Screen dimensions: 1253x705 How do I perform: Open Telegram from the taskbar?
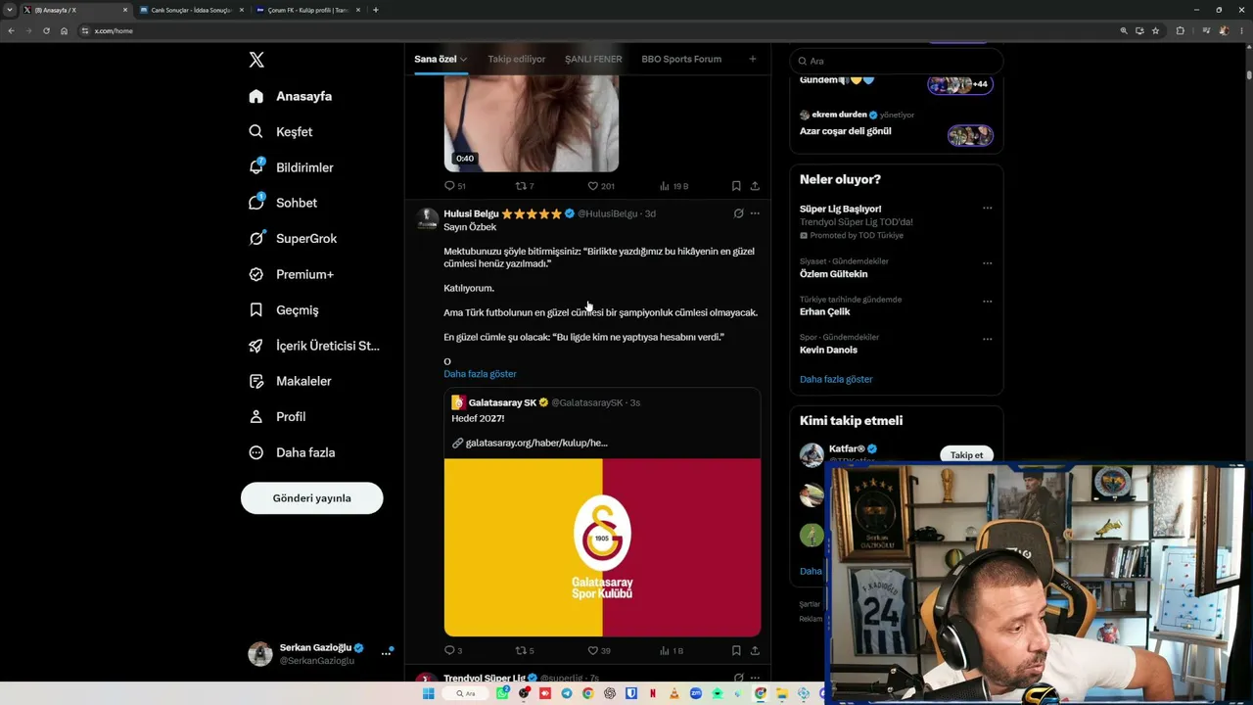pyautogui.click(x=566, y=693)
